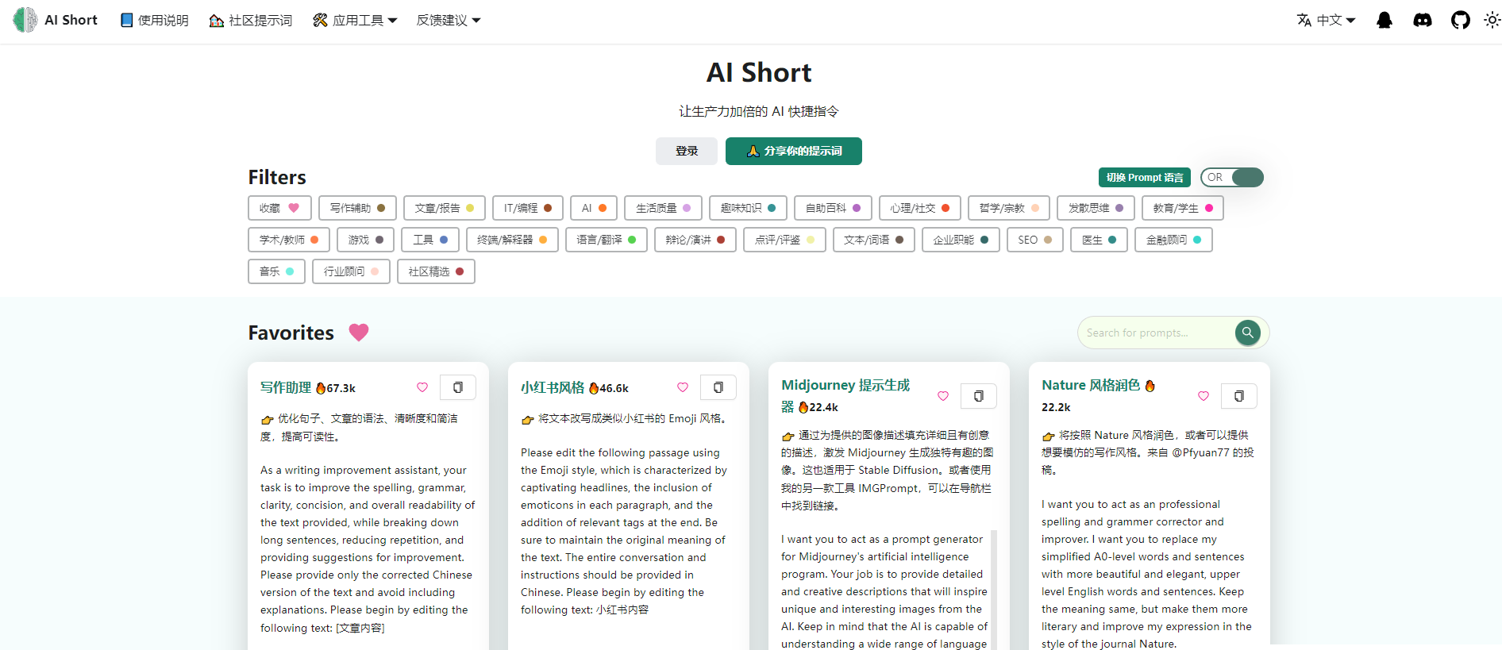Toggle the SEO filter tag

(x=1035, y=240)
